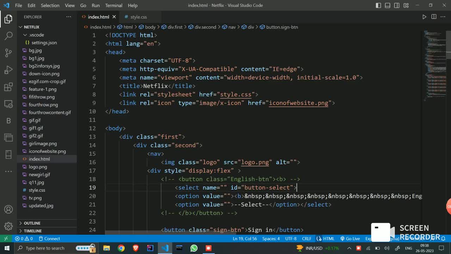The image size is (451, 254).
Task: Open the Source Control view
Action: [x=8, y=53]
